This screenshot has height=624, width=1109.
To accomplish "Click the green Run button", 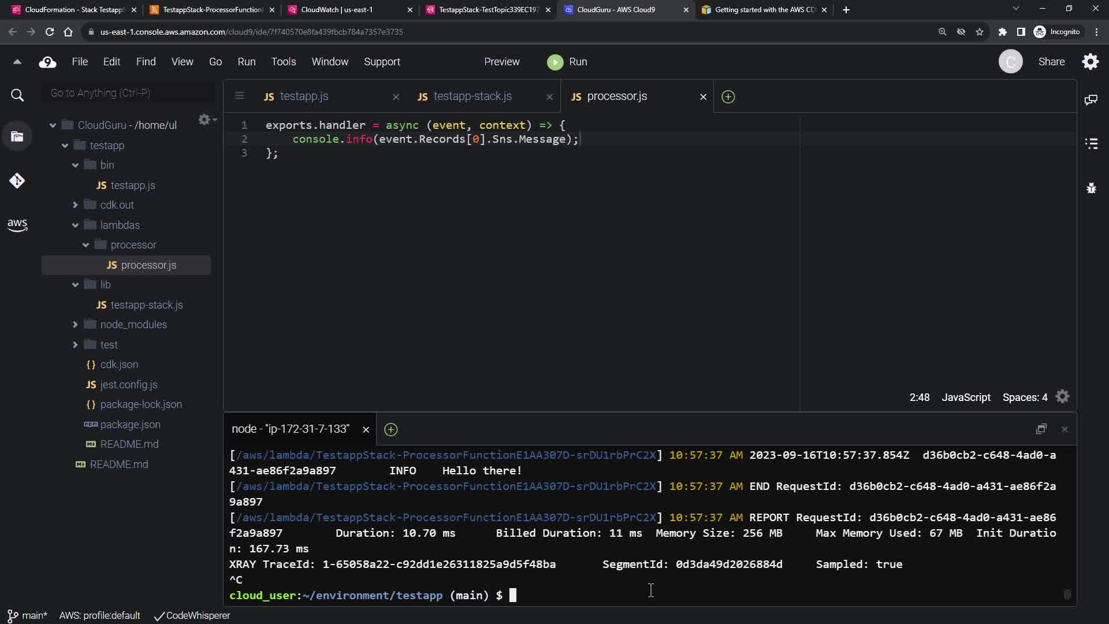I will tap(567, 62).
